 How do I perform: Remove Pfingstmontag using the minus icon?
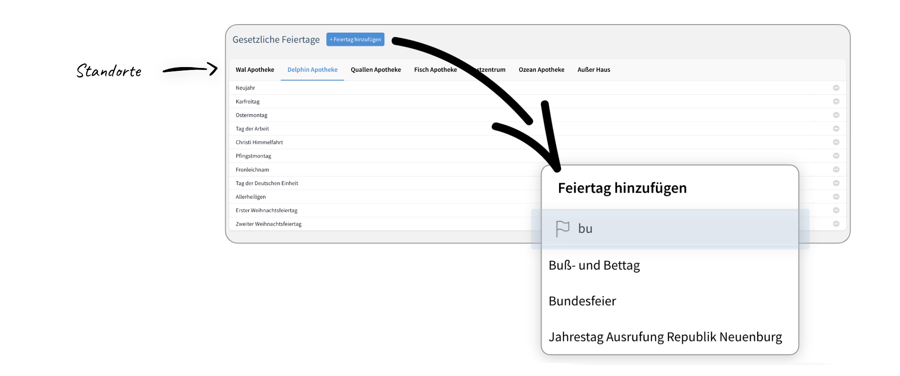pyautogui.click(x=836, y=156)
